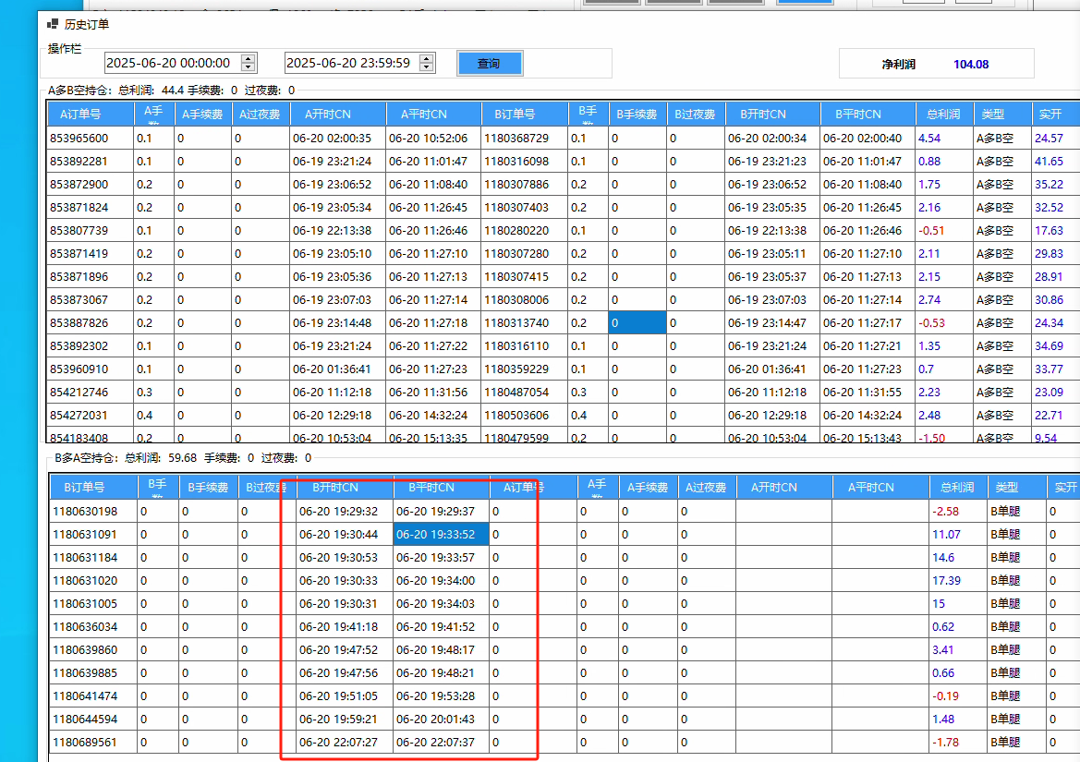Viewport: 1080px width, 762px height.
Task: Click the B平时CN header in bottom table
Action: click(431, 487)
